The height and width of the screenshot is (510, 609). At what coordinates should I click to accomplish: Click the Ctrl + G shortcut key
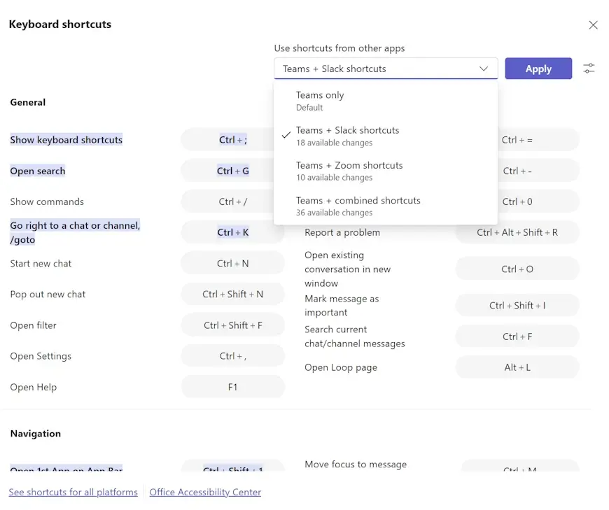232,171
